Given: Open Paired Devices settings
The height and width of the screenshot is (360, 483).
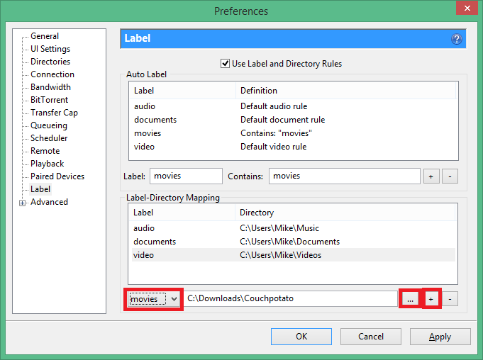Looking at the screenshot, I should click(57, 176).
